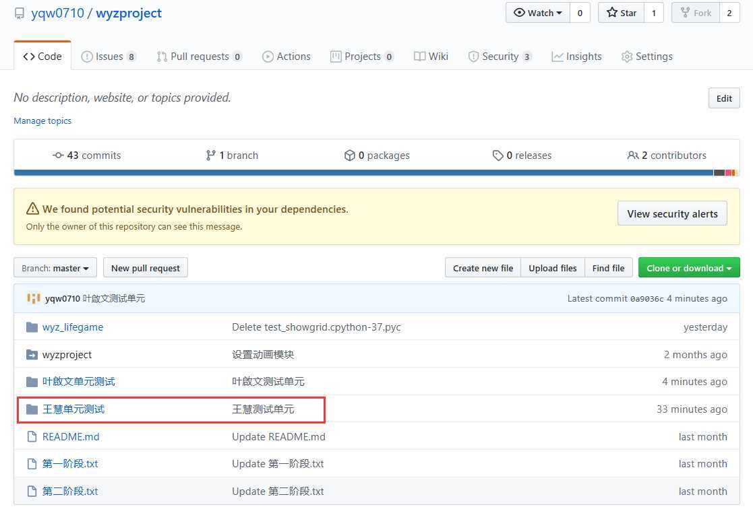Open the 第一阶段.txt file
The image size is (753, 509).
click(x=70, y=464)
